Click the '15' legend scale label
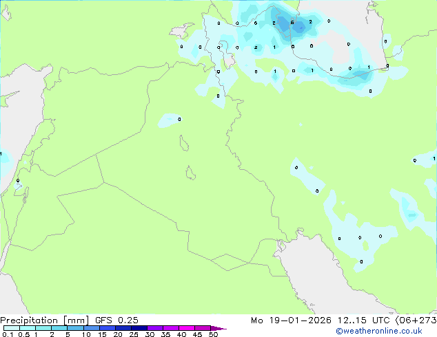This screenshot has width=437, height=337. click(x=102, y=334)
